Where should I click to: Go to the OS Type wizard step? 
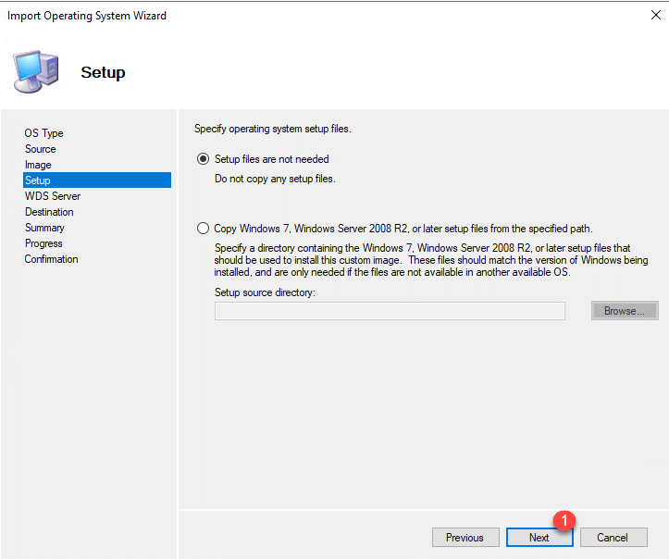click(x=43, y=133)
